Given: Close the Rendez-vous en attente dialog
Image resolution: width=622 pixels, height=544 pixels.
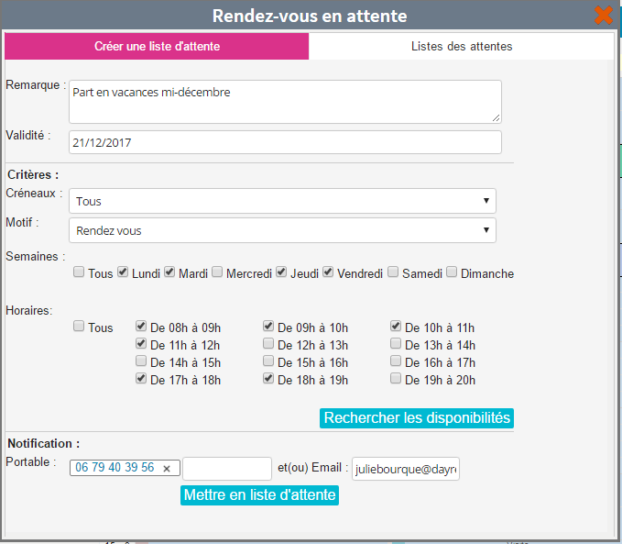Looking at the screenshot, I should (x=604, y=15).
